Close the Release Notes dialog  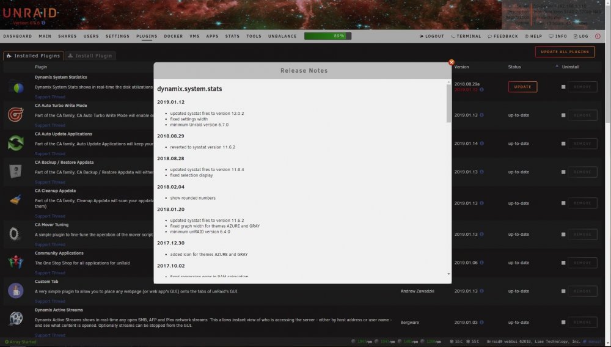452,62
